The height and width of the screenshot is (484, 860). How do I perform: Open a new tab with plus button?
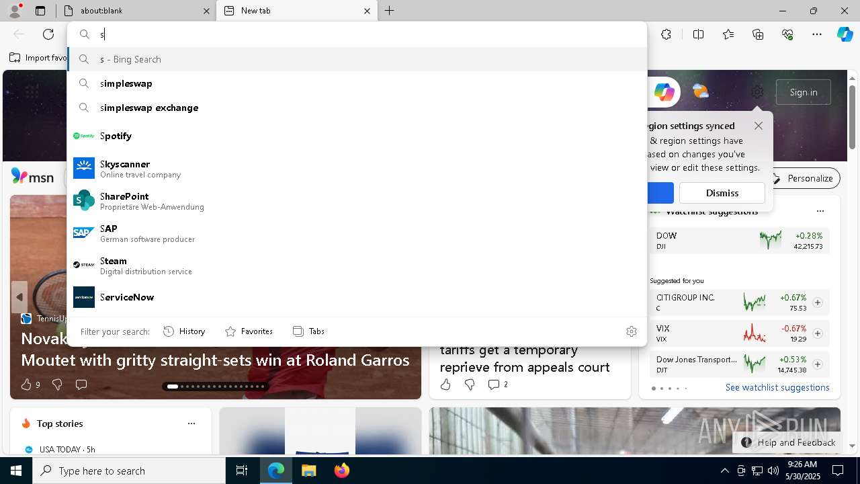[x=390, y=11]
